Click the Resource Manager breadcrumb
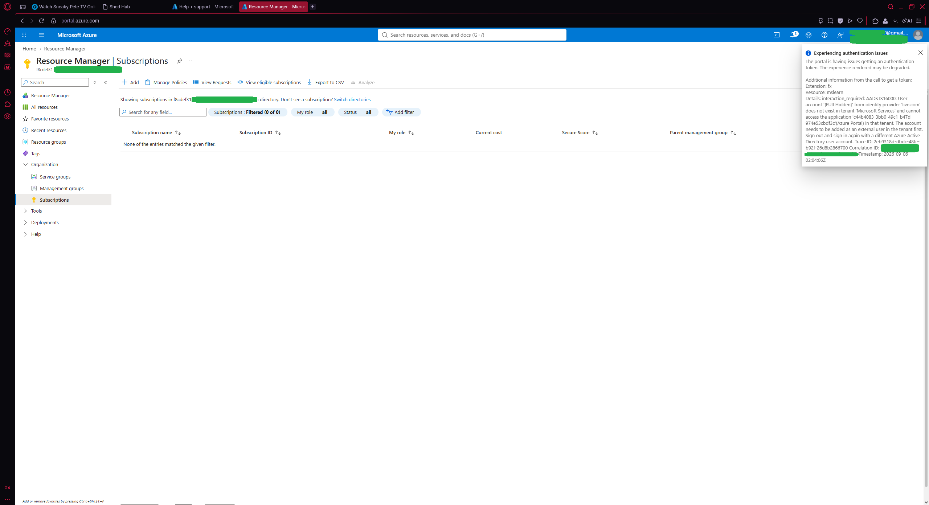929x505 pixels. (x=65, y=49)
